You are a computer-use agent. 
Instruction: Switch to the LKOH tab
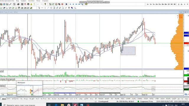coord(162,99)
